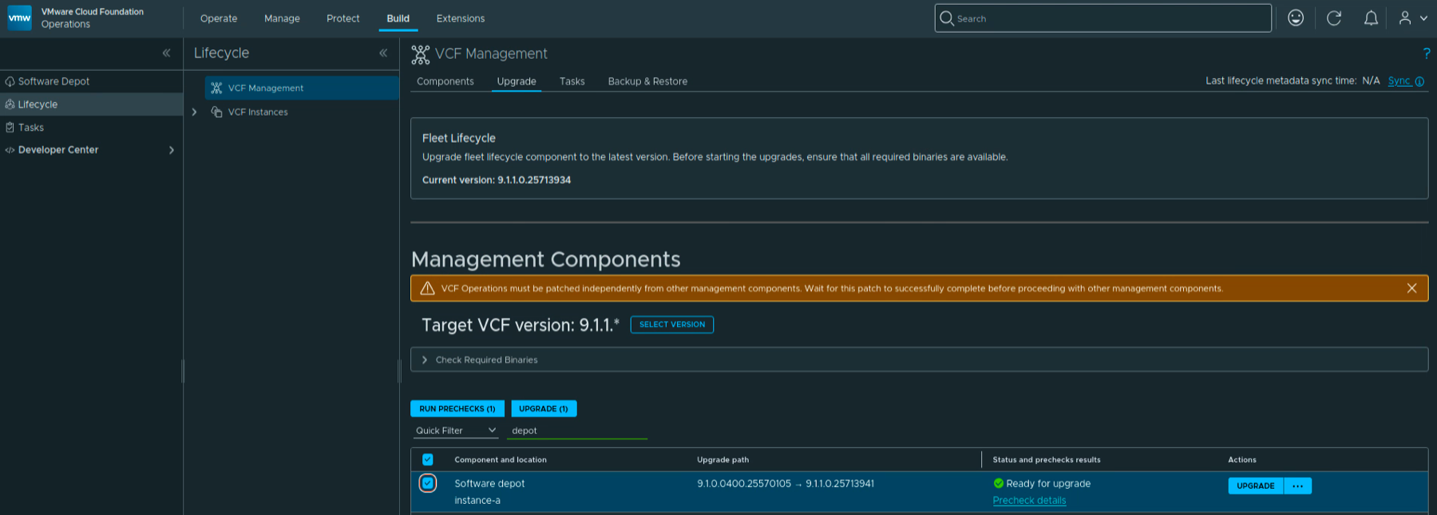Click the Software Depot icon in sidebar
Image resolution: width=1437 pixels, height=515 pixels.
click(x=10, y=81)
